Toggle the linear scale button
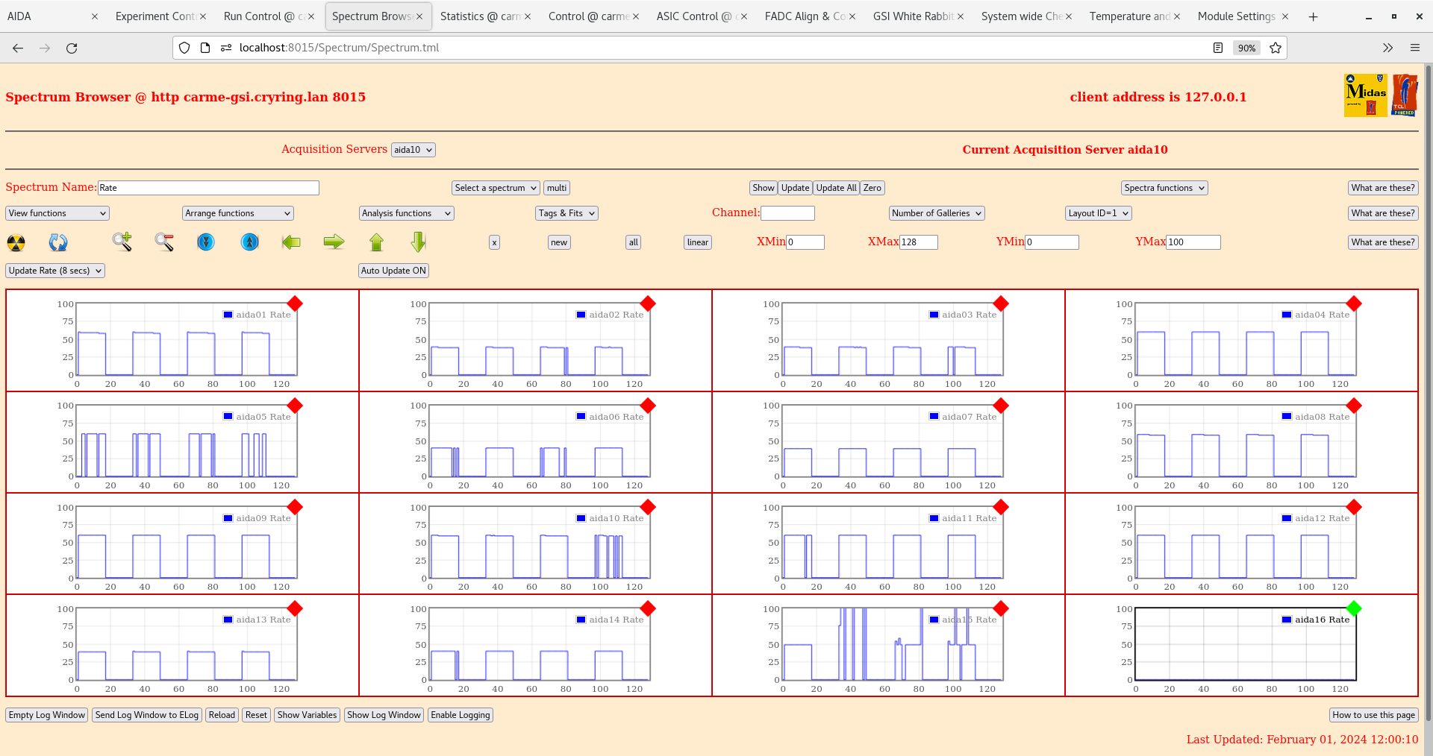Viewport: 1433px width, 756px height. tap(696, 242)
